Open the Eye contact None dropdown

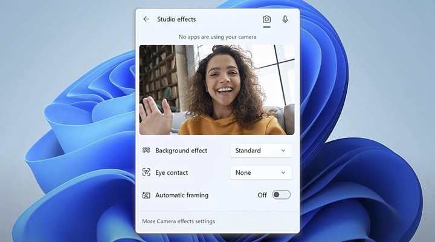[260, 172]
